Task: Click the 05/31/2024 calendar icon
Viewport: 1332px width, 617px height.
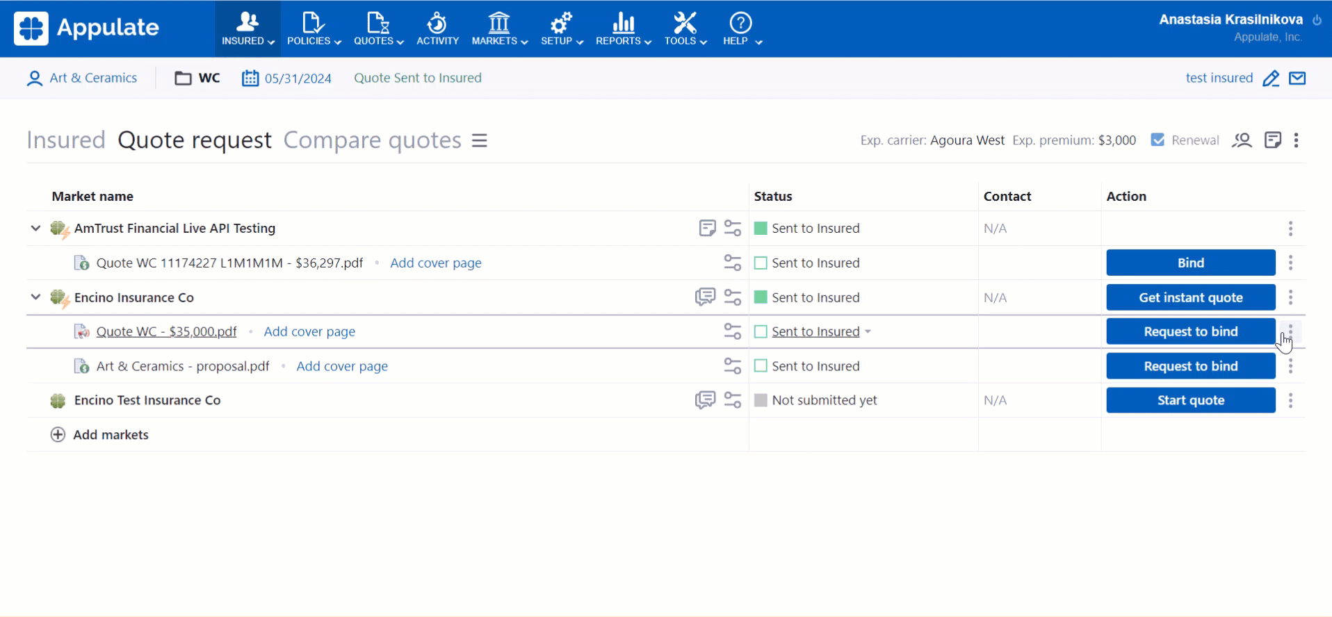Action: [x=250, y=78]
